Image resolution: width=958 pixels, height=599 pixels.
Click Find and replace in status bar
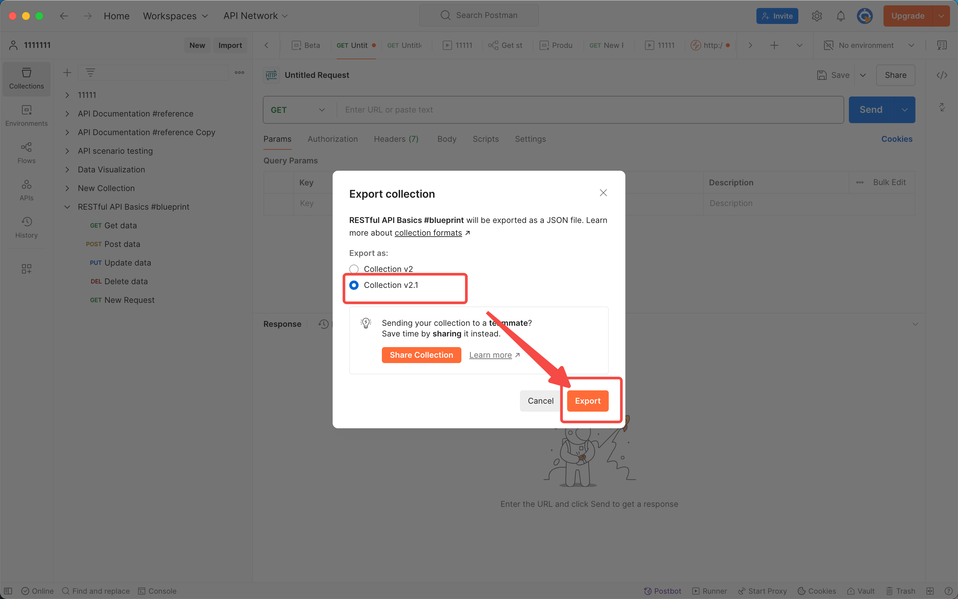click(96, 591)
